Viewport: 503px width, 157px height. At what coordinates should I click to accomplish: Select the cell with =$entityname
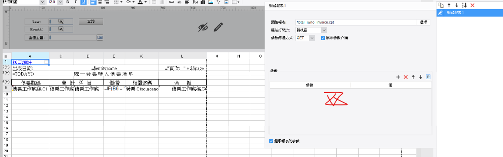(104, 68)
